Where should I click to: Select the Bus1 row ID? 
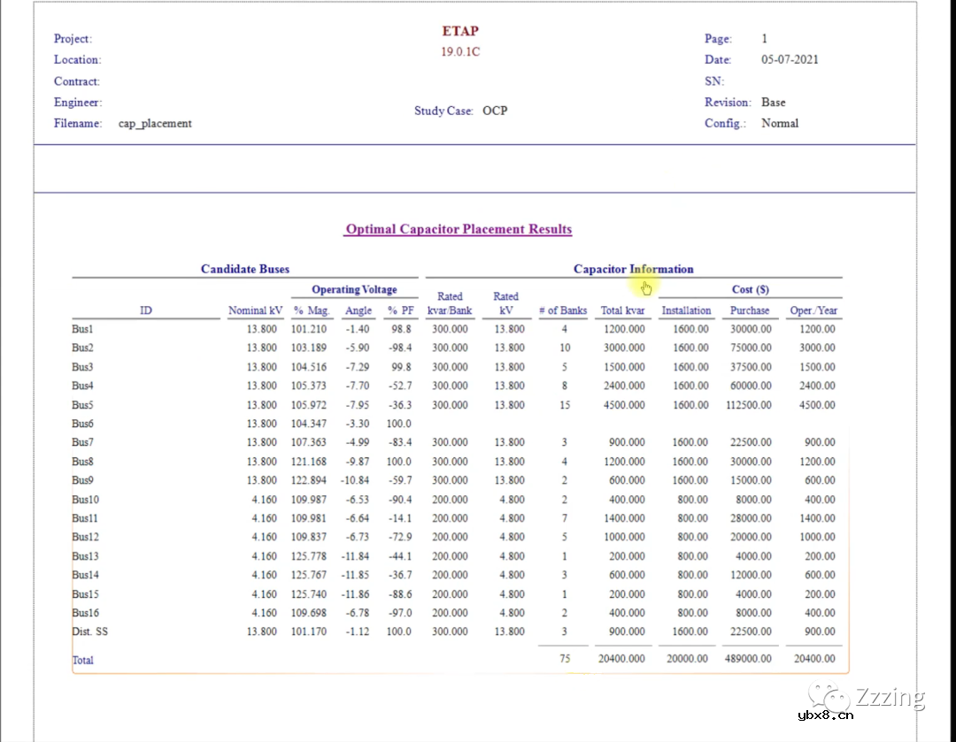pyautogui.click(x=82, y=329)
